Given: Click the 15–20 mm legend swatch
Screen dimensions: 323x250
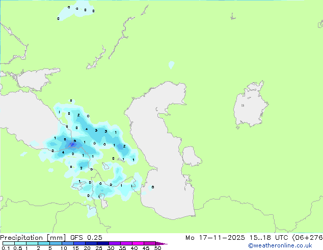Looking at the screenshot, I should point(79,243).
